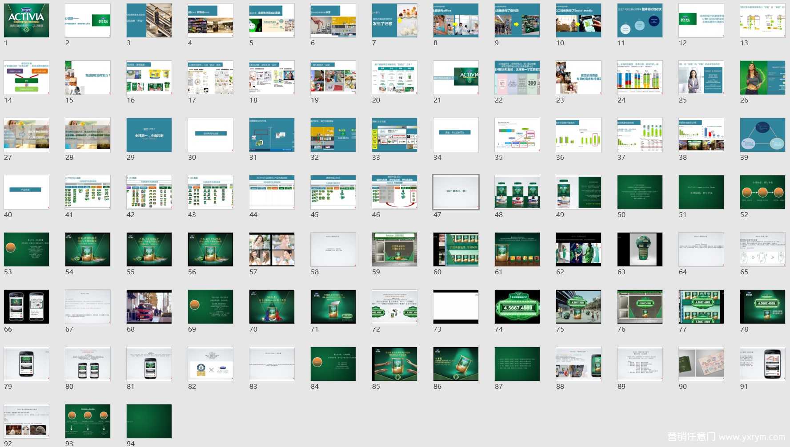Select slide 7 with dessert photo

point(395,20)
